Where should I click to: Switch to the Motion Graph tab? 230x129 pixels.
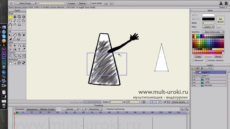click(47, 109)
